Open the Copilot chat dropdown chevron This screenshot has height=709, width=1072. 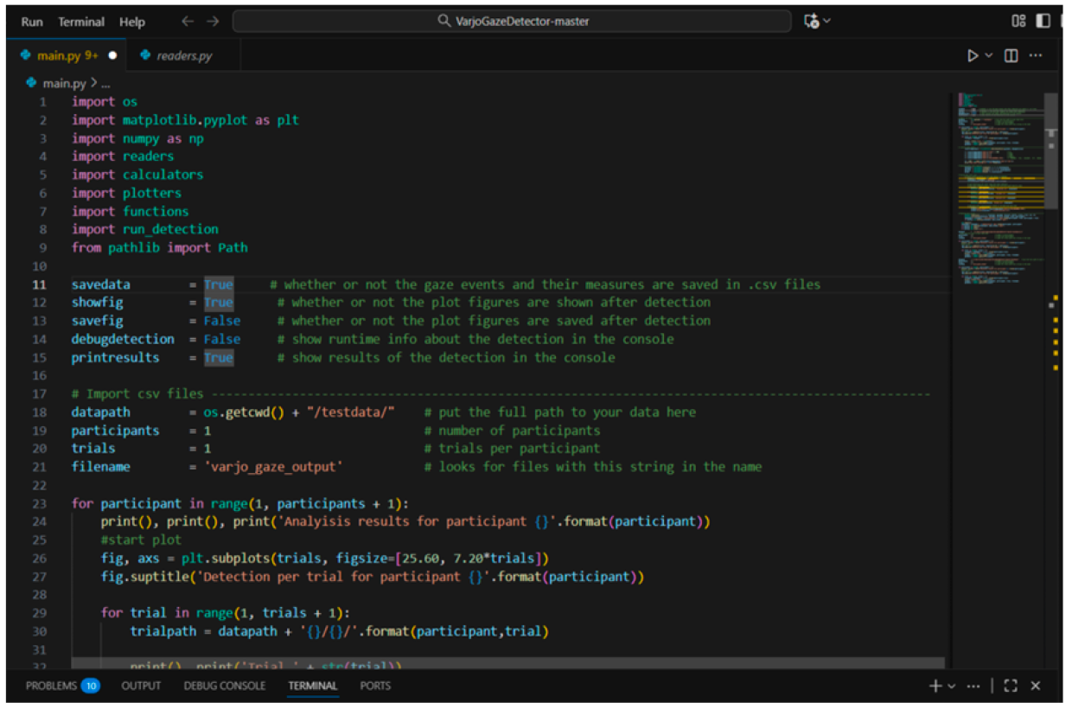coord(827,22)
